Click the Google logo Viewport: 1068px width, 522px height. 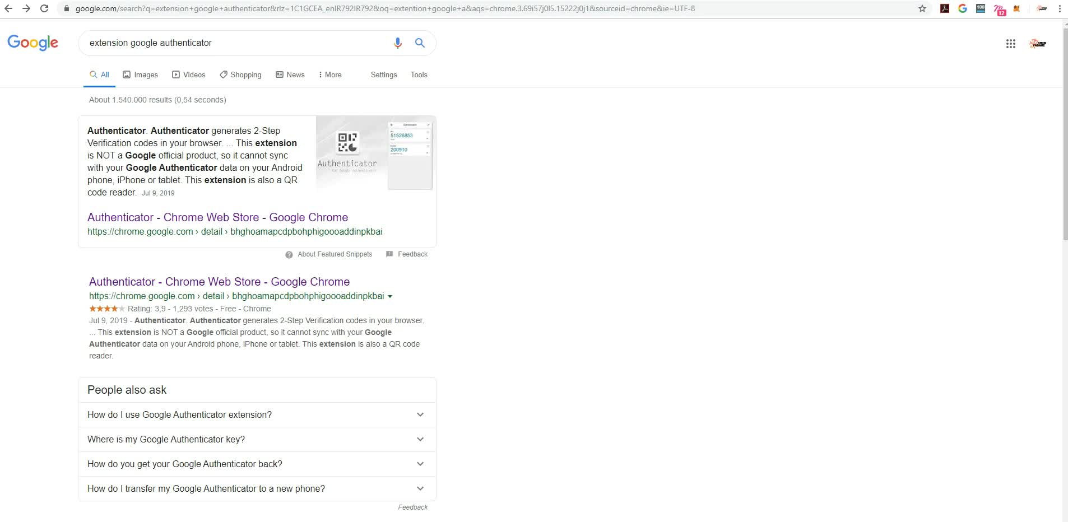[x=32, y=43]
